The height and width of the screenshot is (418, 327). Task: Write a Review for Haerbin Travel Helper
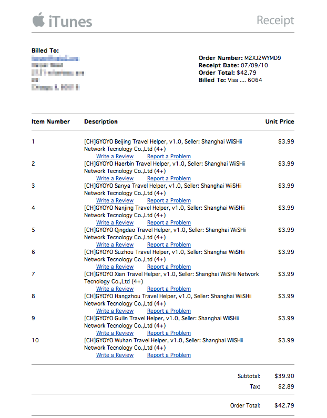click(115, 178)
